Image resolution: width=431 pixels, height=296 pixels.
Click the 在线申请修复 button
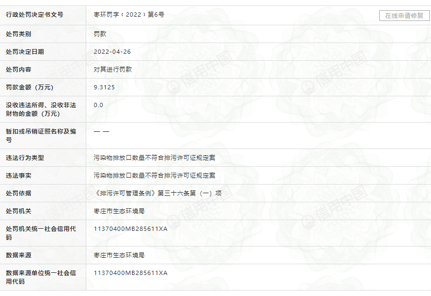pyautogui.click(x=405, y=16)
